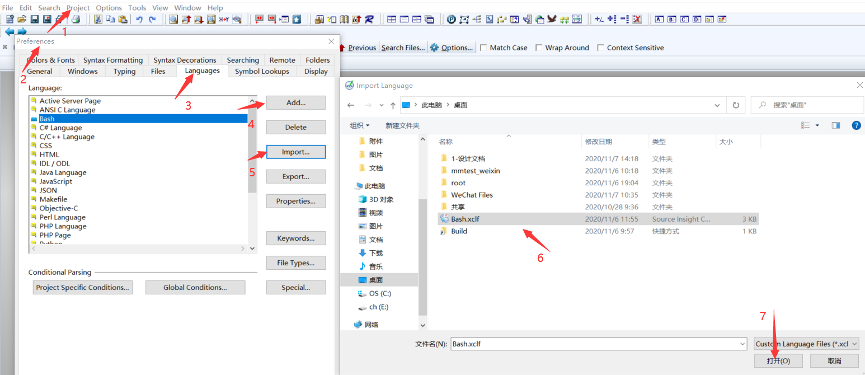Image resolution: width=865 pixels, height=375 pixels.
Task: Click the 取消 cancel button
Action: [834, 361]
